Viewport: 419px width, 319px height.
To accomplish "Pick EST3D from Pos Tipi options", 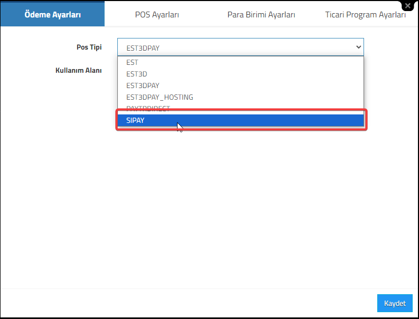I will [240, 74].
